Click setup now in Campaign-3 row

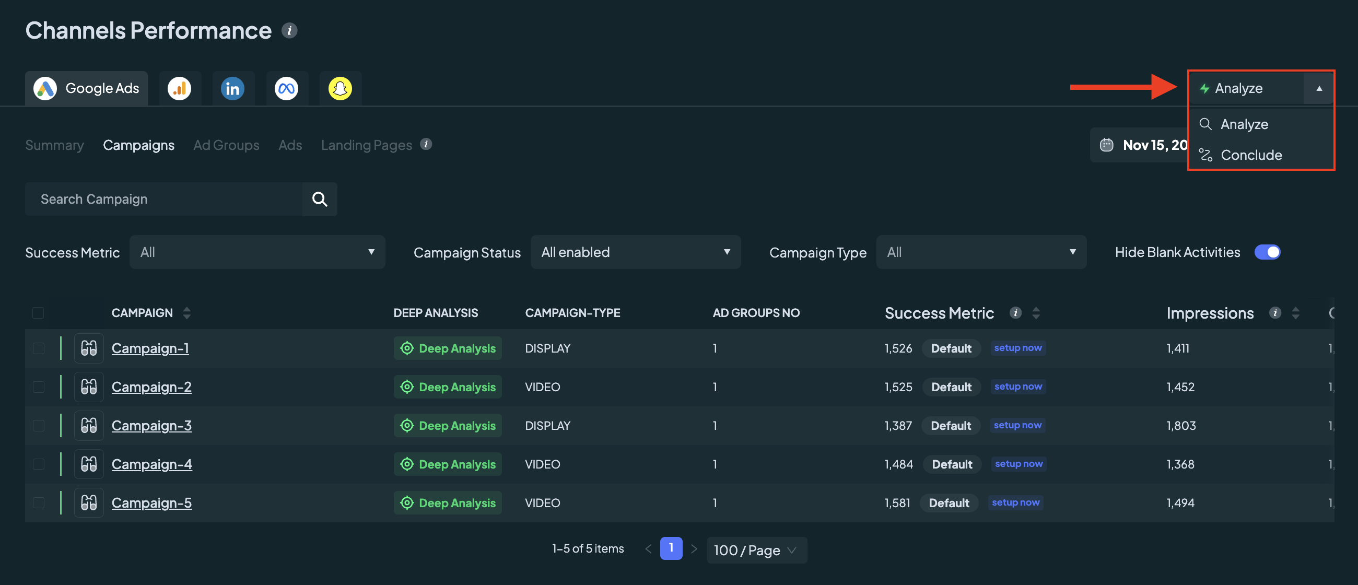pyautogui.click(x=1017, y=425)
